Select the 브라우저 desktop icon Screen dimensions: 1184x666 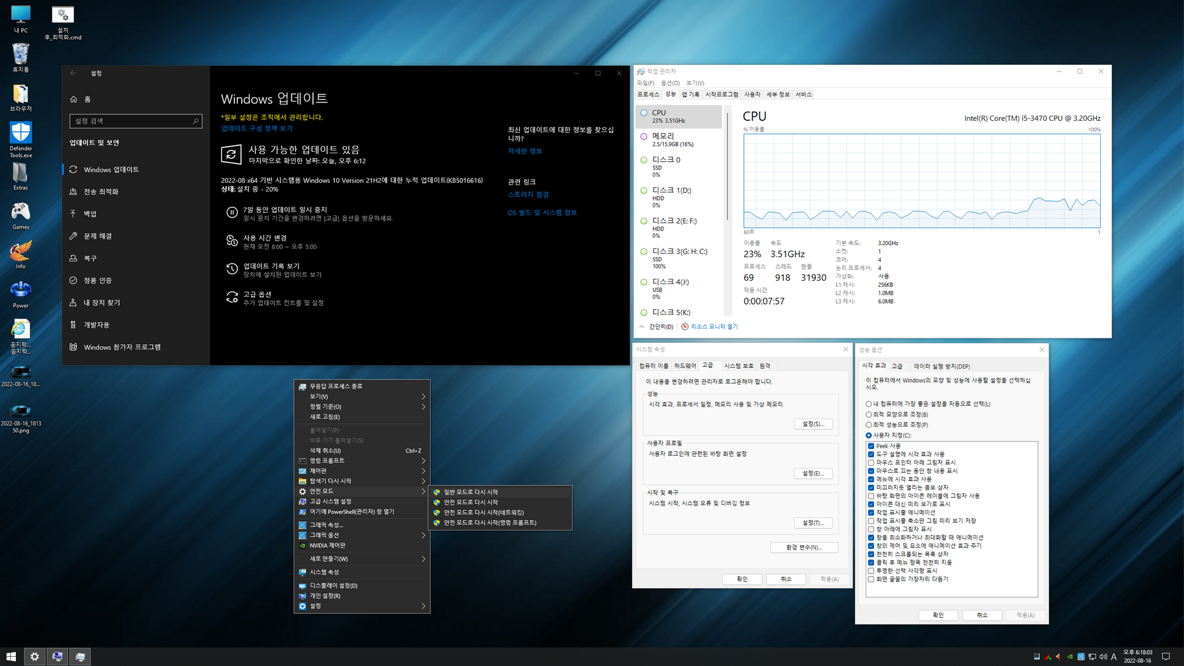20,98
